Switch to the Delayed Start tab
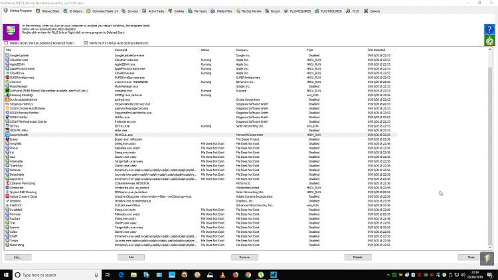This screenshot has height=280, width=498. 48,11
